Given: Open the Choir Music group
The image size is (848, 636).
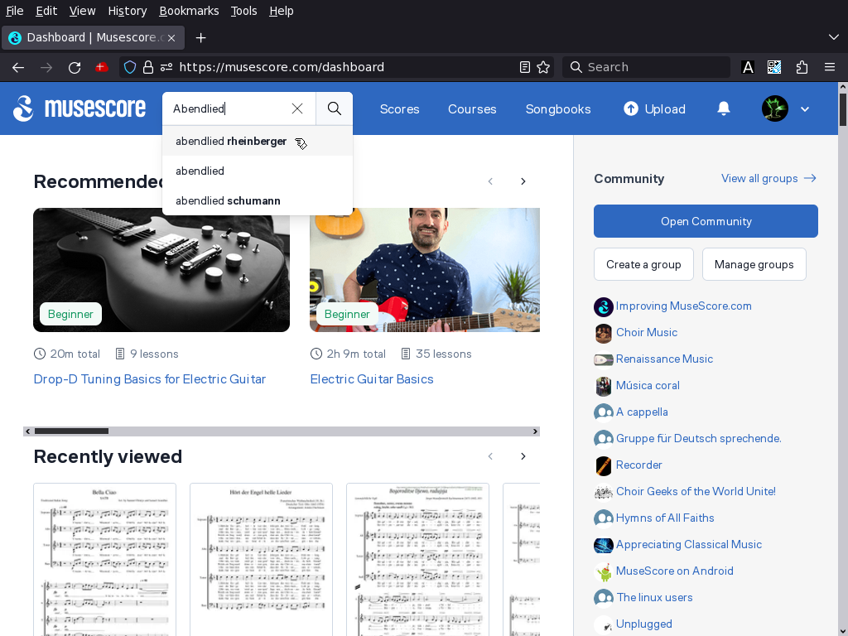Looking at the screenshot, I should [646, 333].
